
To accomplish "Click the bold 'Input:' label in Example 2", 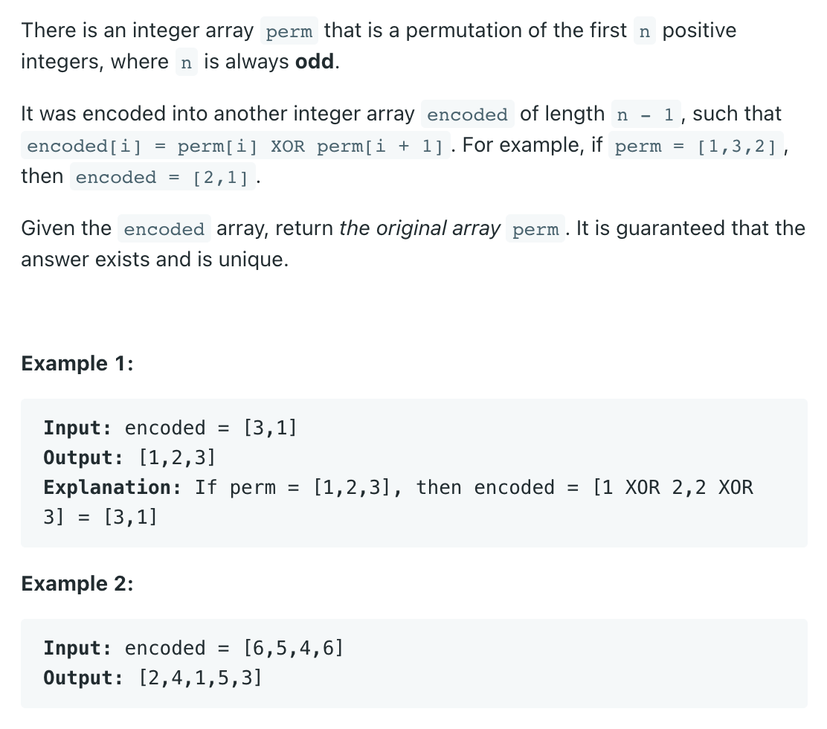I will coord(77,648).
